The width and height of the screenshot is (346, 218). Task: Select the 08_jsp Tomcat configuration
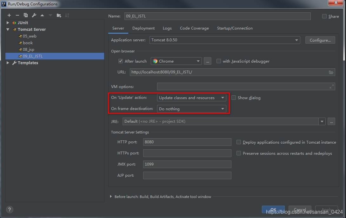coord(28,49)
